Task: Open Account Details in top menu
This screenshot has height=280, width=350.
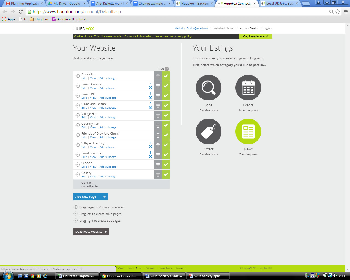Action: pyautogui.click(x=249, y=28)
